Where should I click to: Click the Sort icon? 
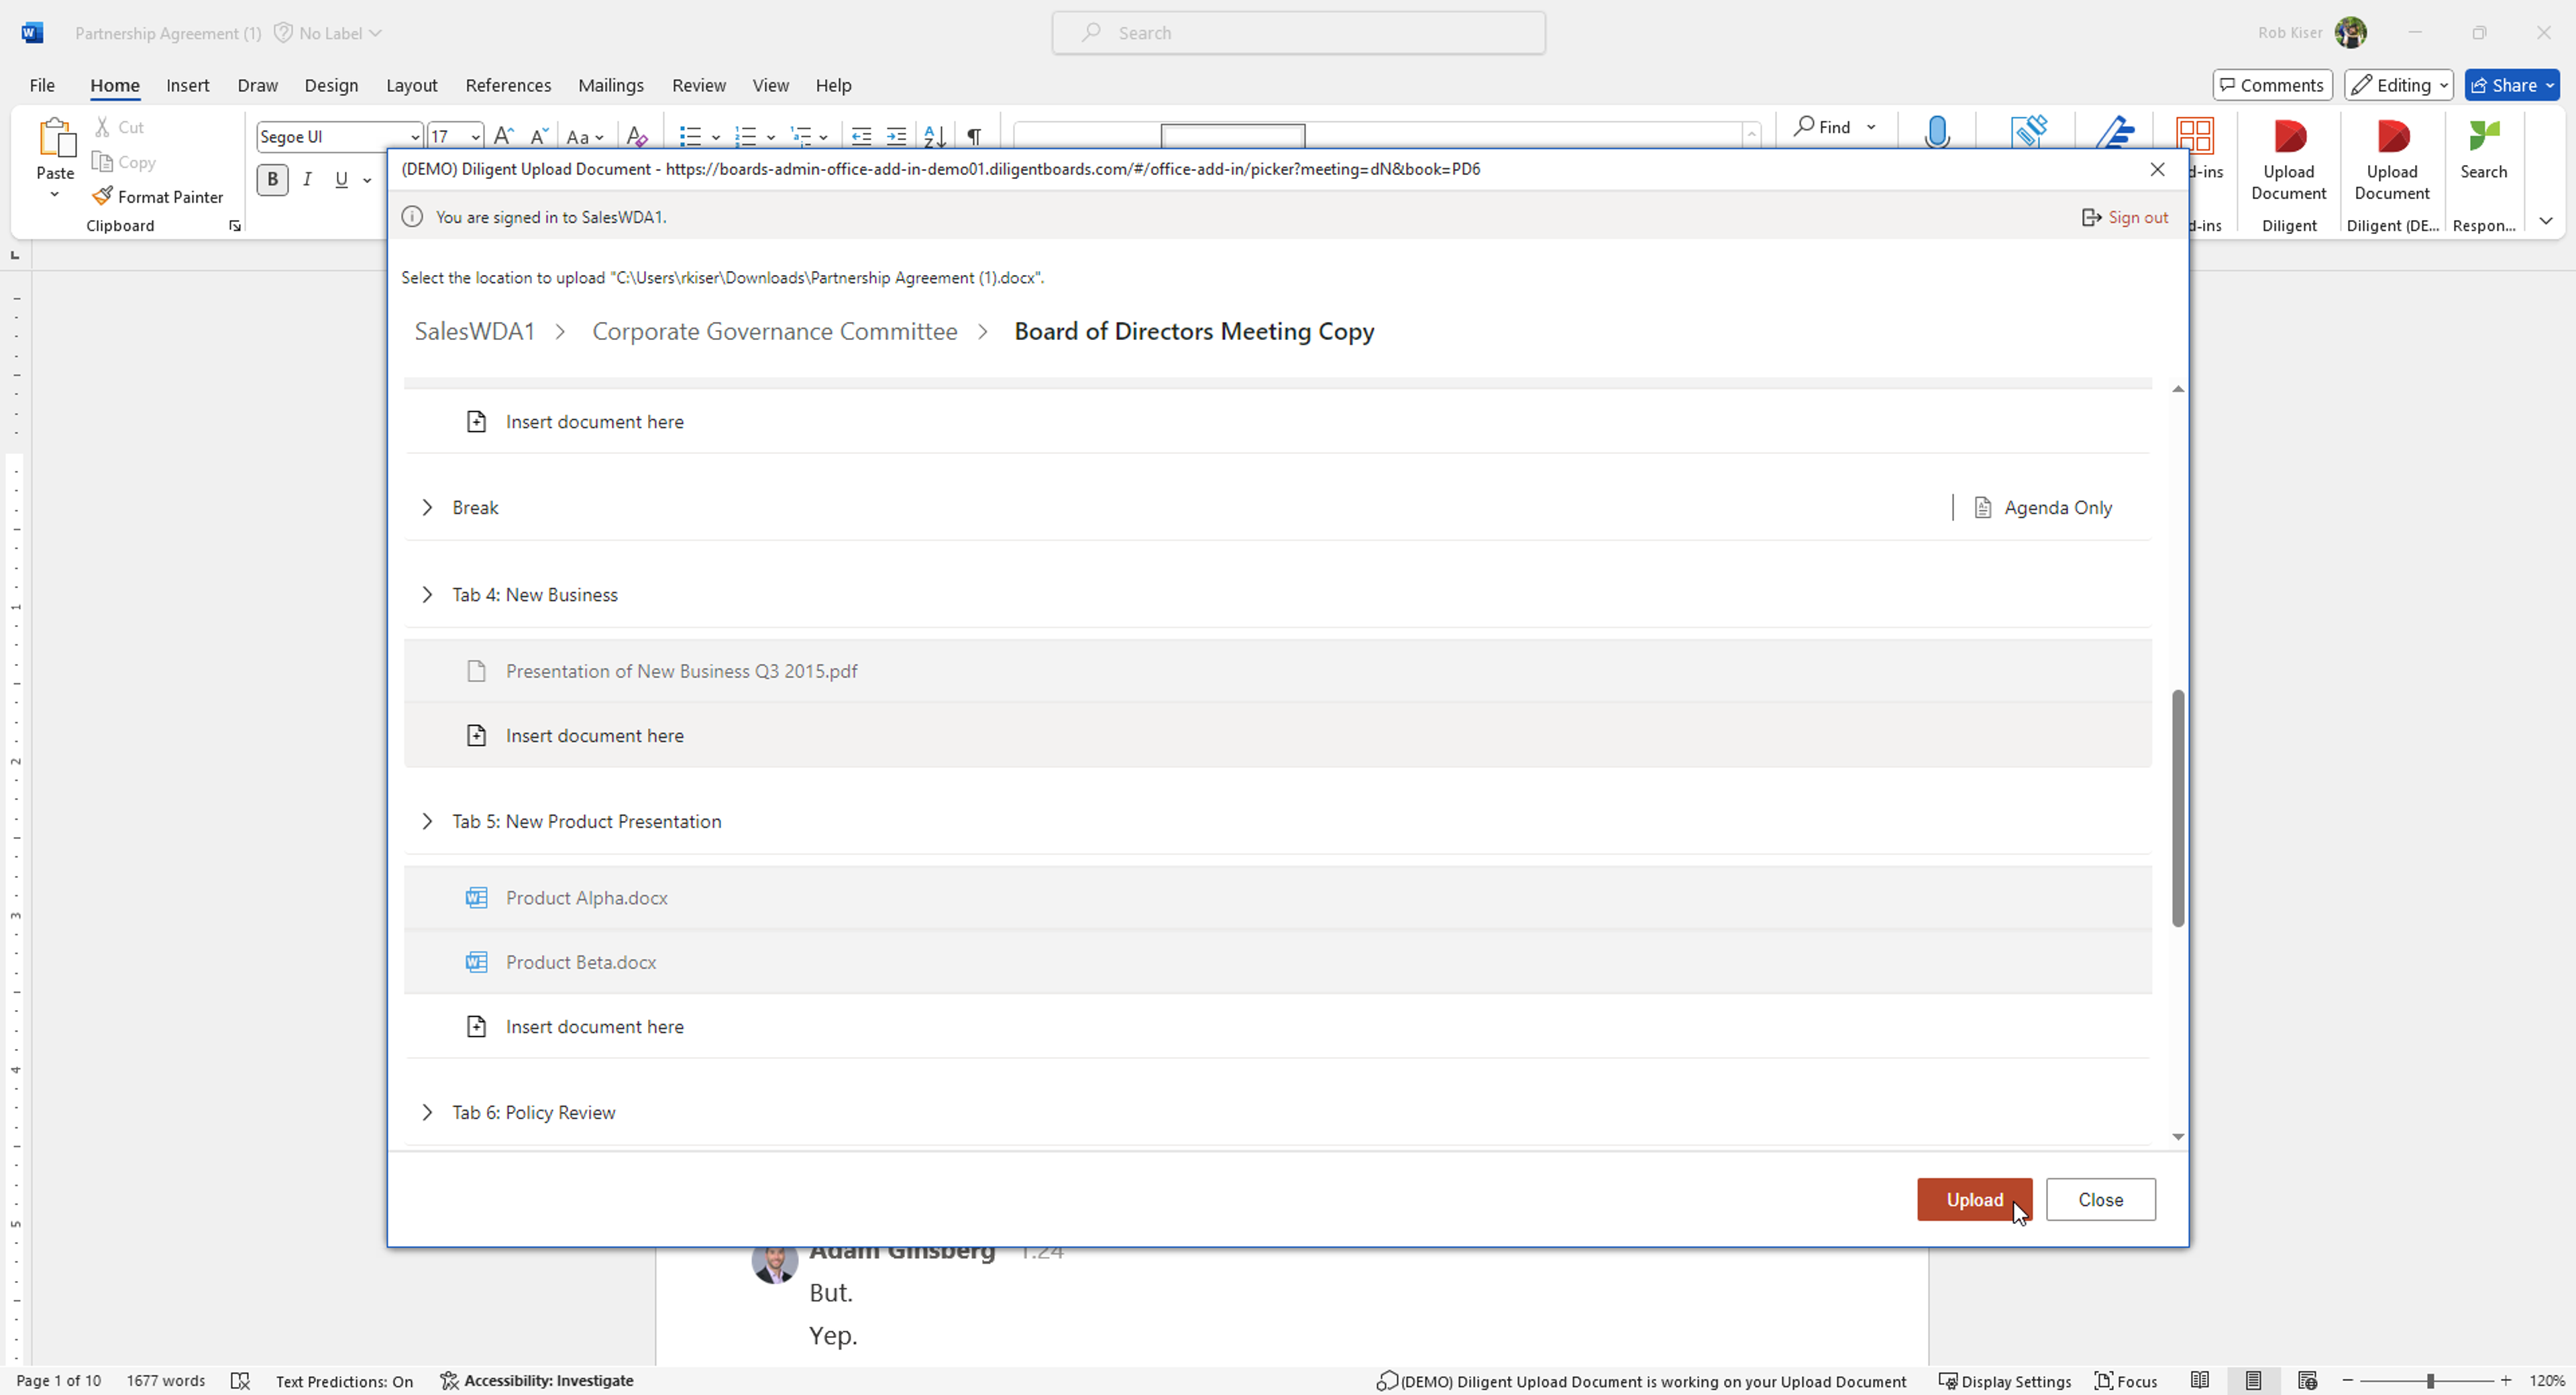point(934,136)
